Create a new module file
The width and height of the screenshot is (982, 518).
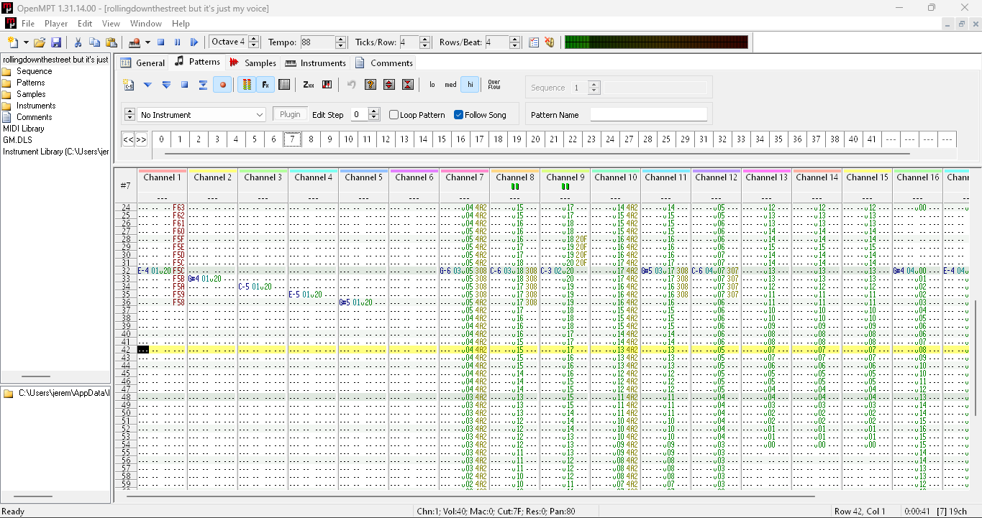[x=12, y=42]
